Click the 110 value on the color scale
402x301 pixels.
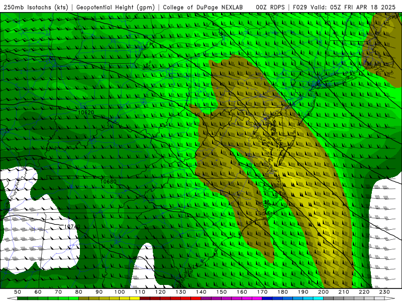[140, 292]
